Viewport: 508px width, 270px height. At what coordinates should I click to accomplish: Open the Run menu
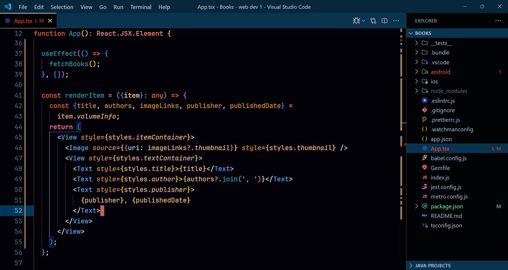(119, 7)
